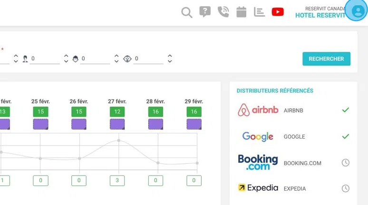Click the EXPEDIA distributor label

tap(294, 189)
